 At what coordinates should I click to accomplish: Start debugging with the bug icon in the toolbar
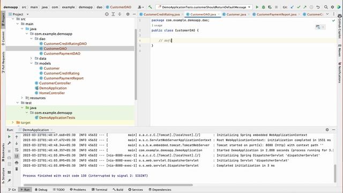click(263, 7)
